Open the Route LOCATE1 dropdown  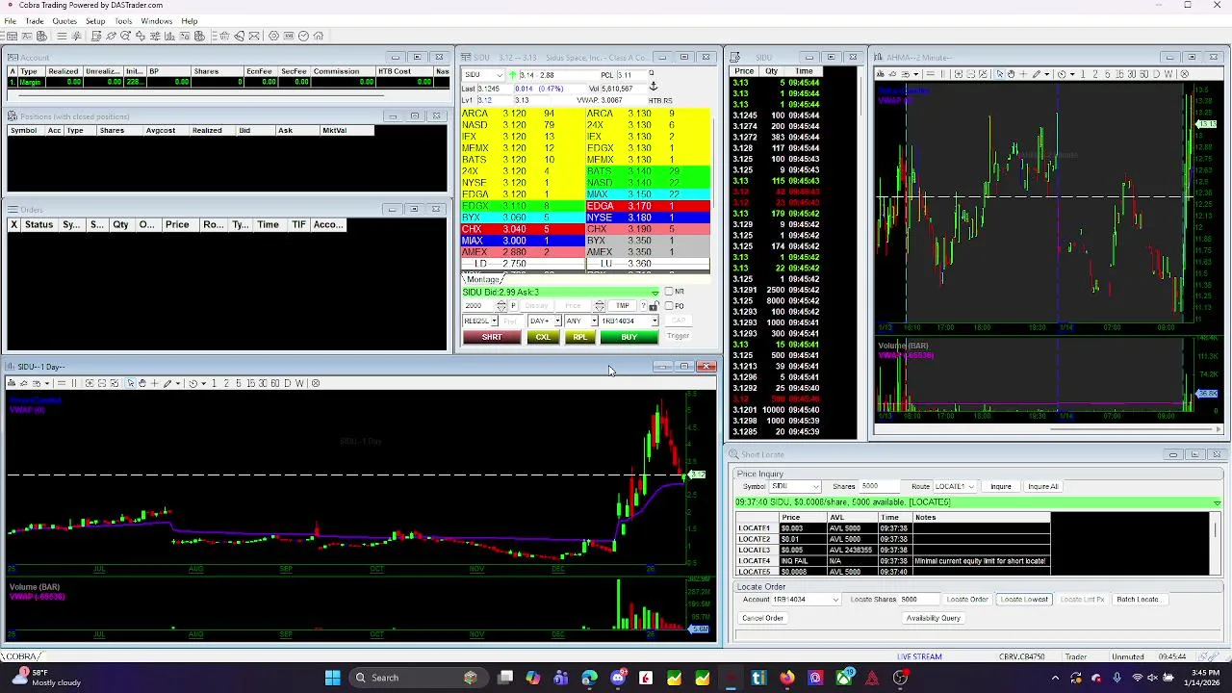click(x=971, y=487)
